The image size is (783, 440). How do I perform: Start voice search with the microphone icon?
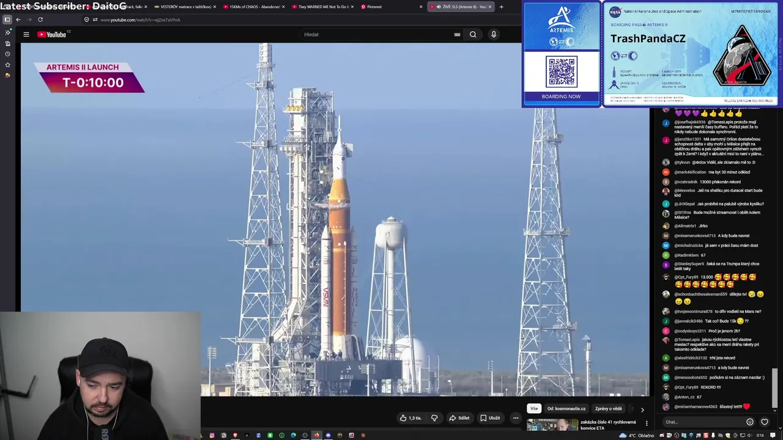tap(494, 35)
